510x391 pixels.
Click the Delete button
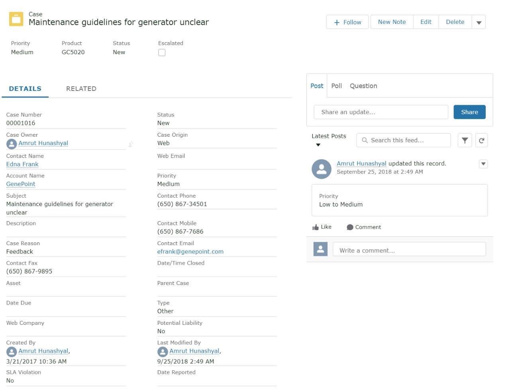[x=455, y=22]
